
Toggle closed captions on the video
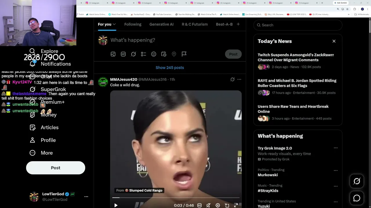click(x=199, y=205)
